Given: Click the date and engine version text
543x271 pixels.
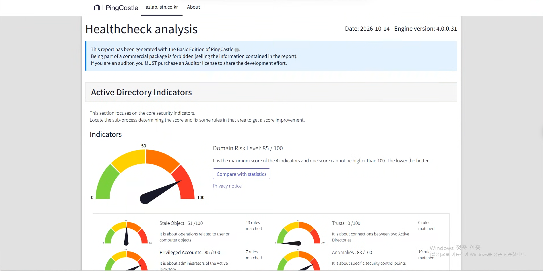Looking at the screenshot, I should [401, 29].
